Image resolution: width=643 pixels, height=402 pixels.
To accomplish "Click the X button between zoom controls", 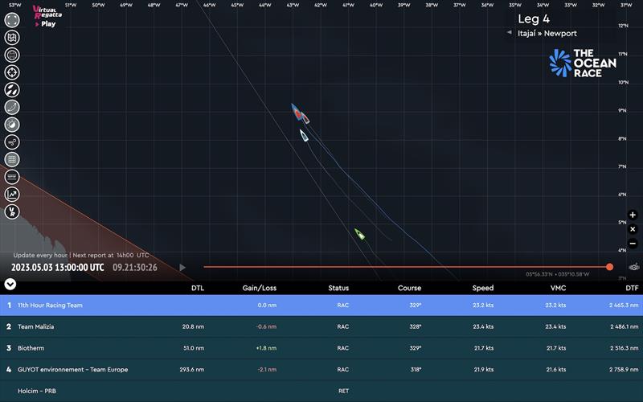I will coord(633,229).
